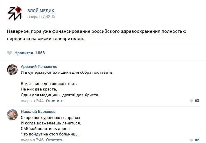Like Арсений Папазогло's comment heart

click(x=191, y=101)
